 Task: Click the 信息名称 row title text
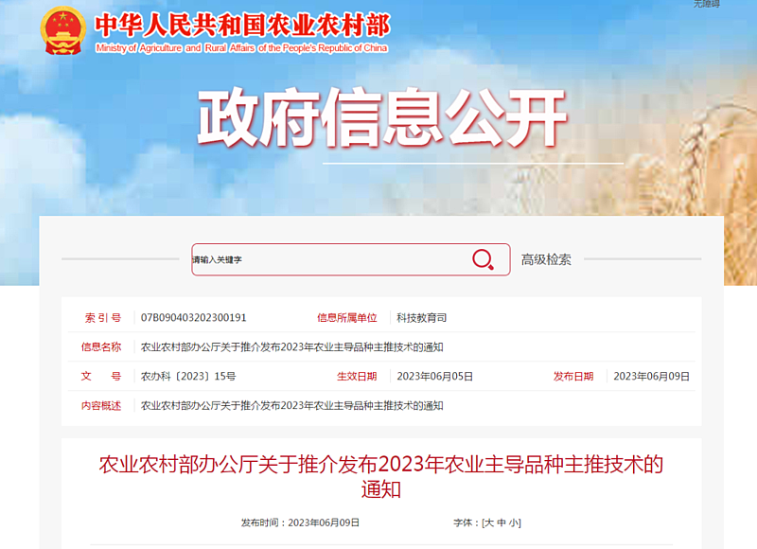tap(292, 346)
